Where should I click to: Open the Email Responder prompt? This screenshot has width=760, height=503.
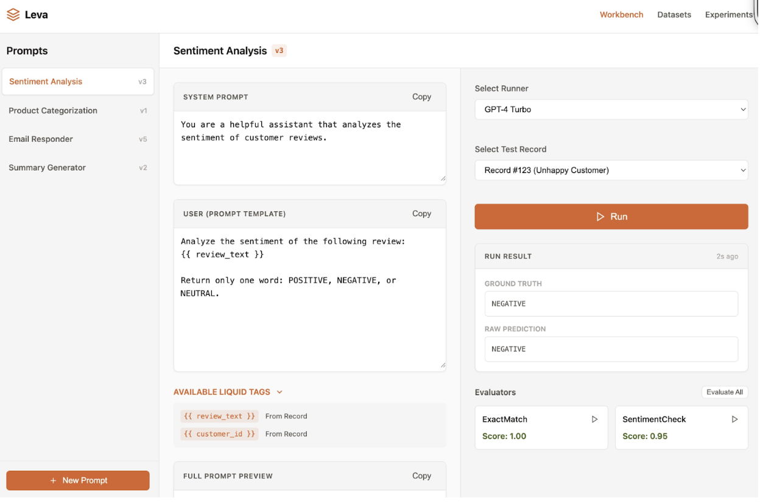click(x=41, y=139)
